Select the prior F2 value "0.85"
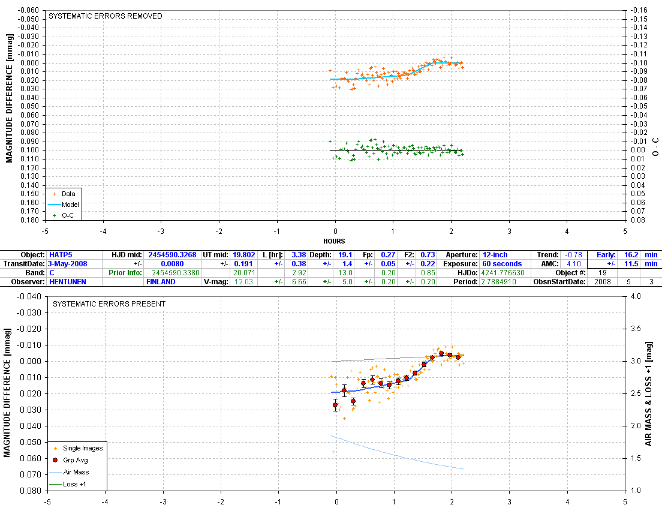The height and width of the screenshot is (508, 662). pos(428,273)
